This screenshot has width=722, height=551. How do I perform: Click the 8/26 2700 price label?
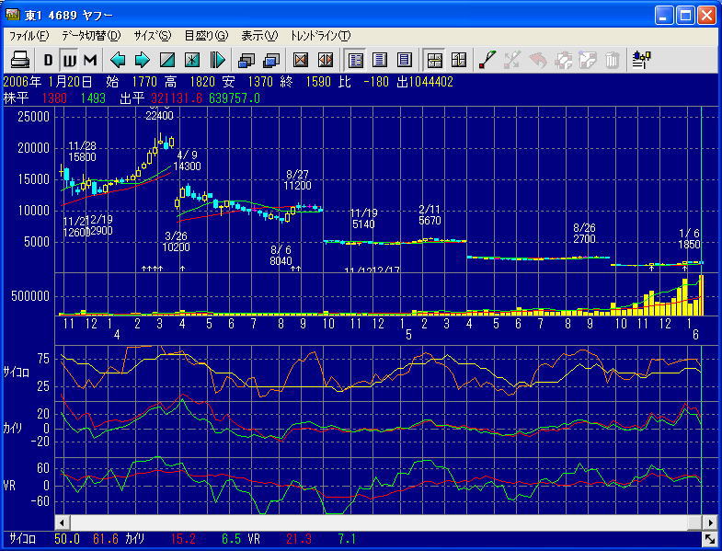click(x=584, y=233)
